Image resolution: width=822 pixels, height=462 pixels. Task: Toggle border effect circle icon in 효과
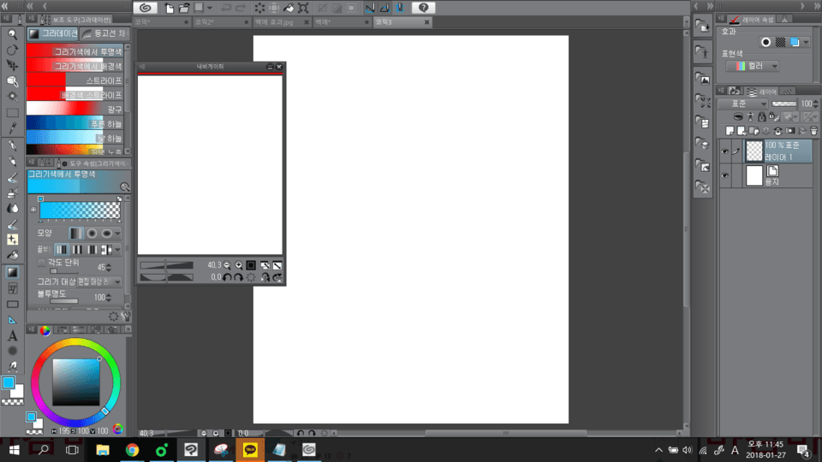(x=765, y=42)
